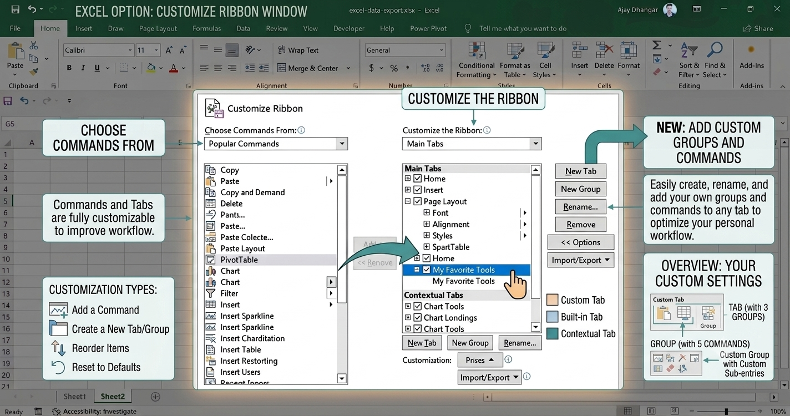This screenshot has height=416, width=790.
Task: Apply the dollar Accounting number format
Action: 371,68
